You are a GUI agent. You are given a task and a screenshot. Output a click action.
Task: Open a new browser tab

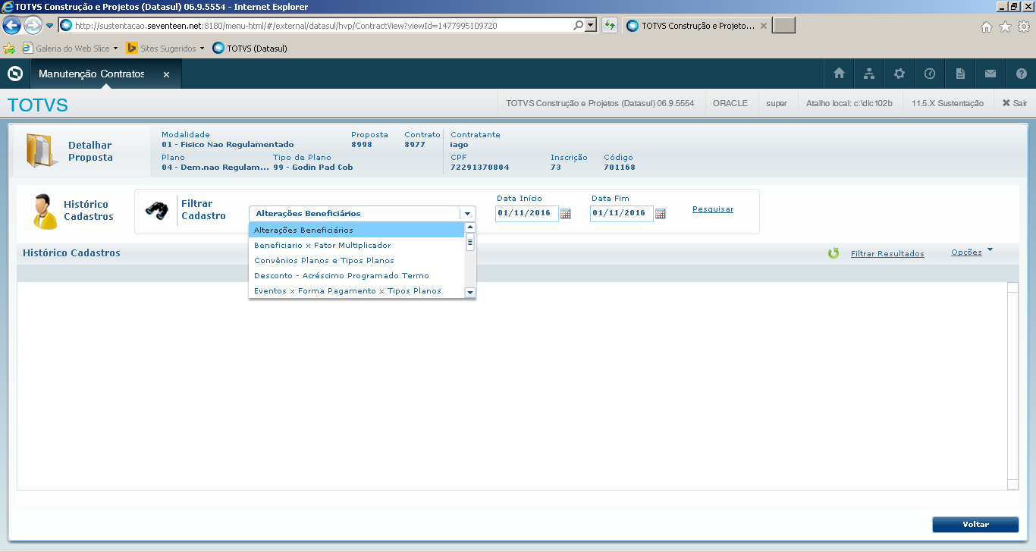[x=783, y=26]
